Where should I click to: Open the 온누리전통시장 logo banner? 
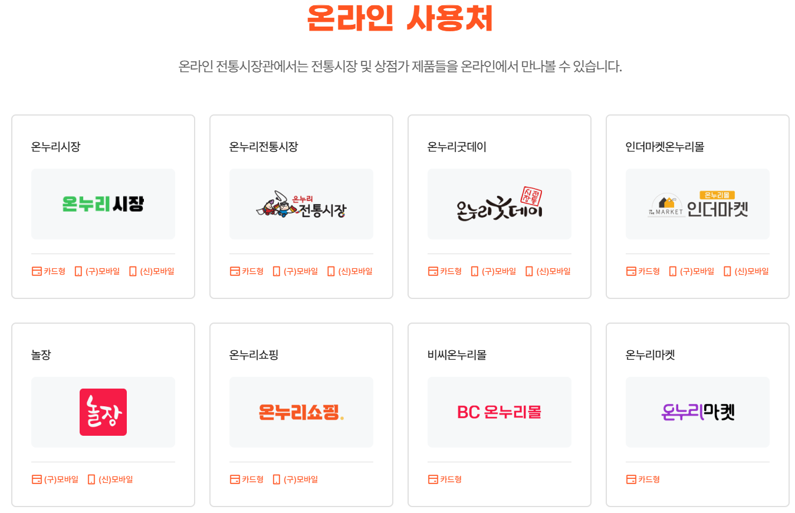(x=301, y=204)
